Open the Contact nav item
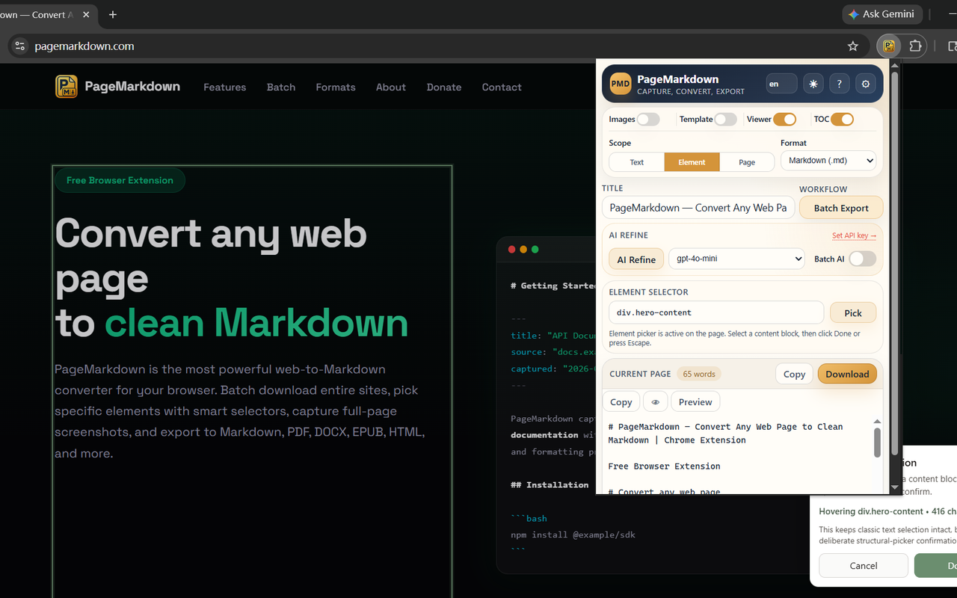The width and height of the screenshot is (957, 598). (502, 87)
